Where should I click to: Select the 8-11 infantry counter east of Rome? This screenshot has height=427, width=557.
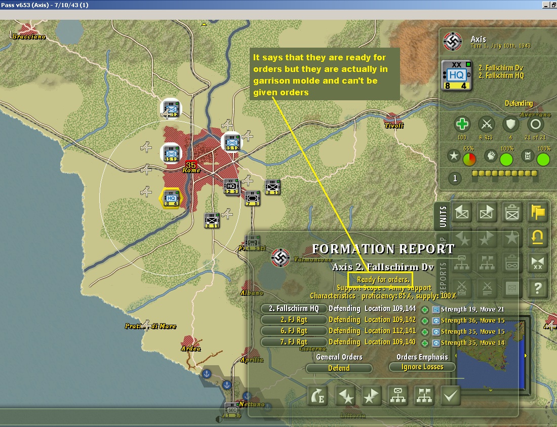273,187
